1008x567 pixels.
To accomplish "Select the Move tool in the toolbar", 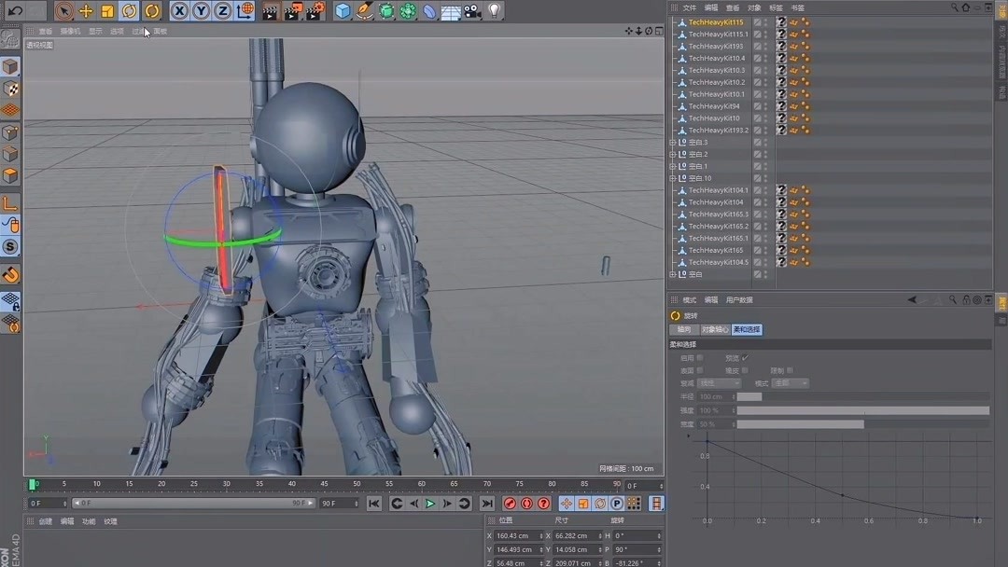I will [x=86, y=10].
